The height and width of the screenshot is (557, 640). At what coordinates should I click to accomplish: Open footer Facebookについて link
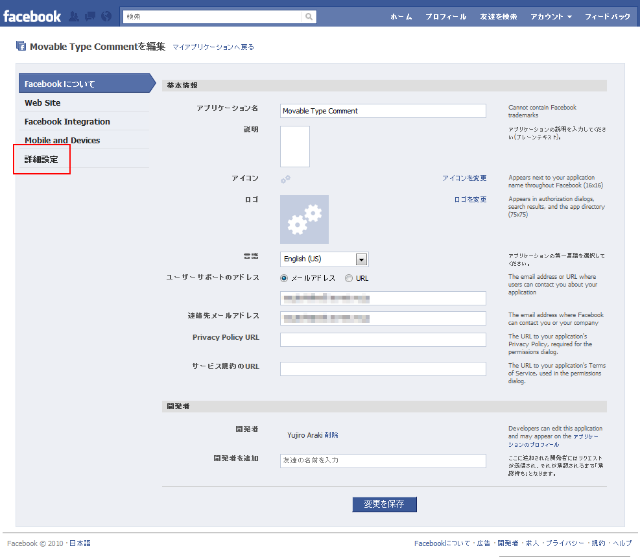click(442, 543)
